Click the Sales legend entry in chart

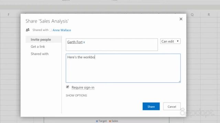pos(114,121)
